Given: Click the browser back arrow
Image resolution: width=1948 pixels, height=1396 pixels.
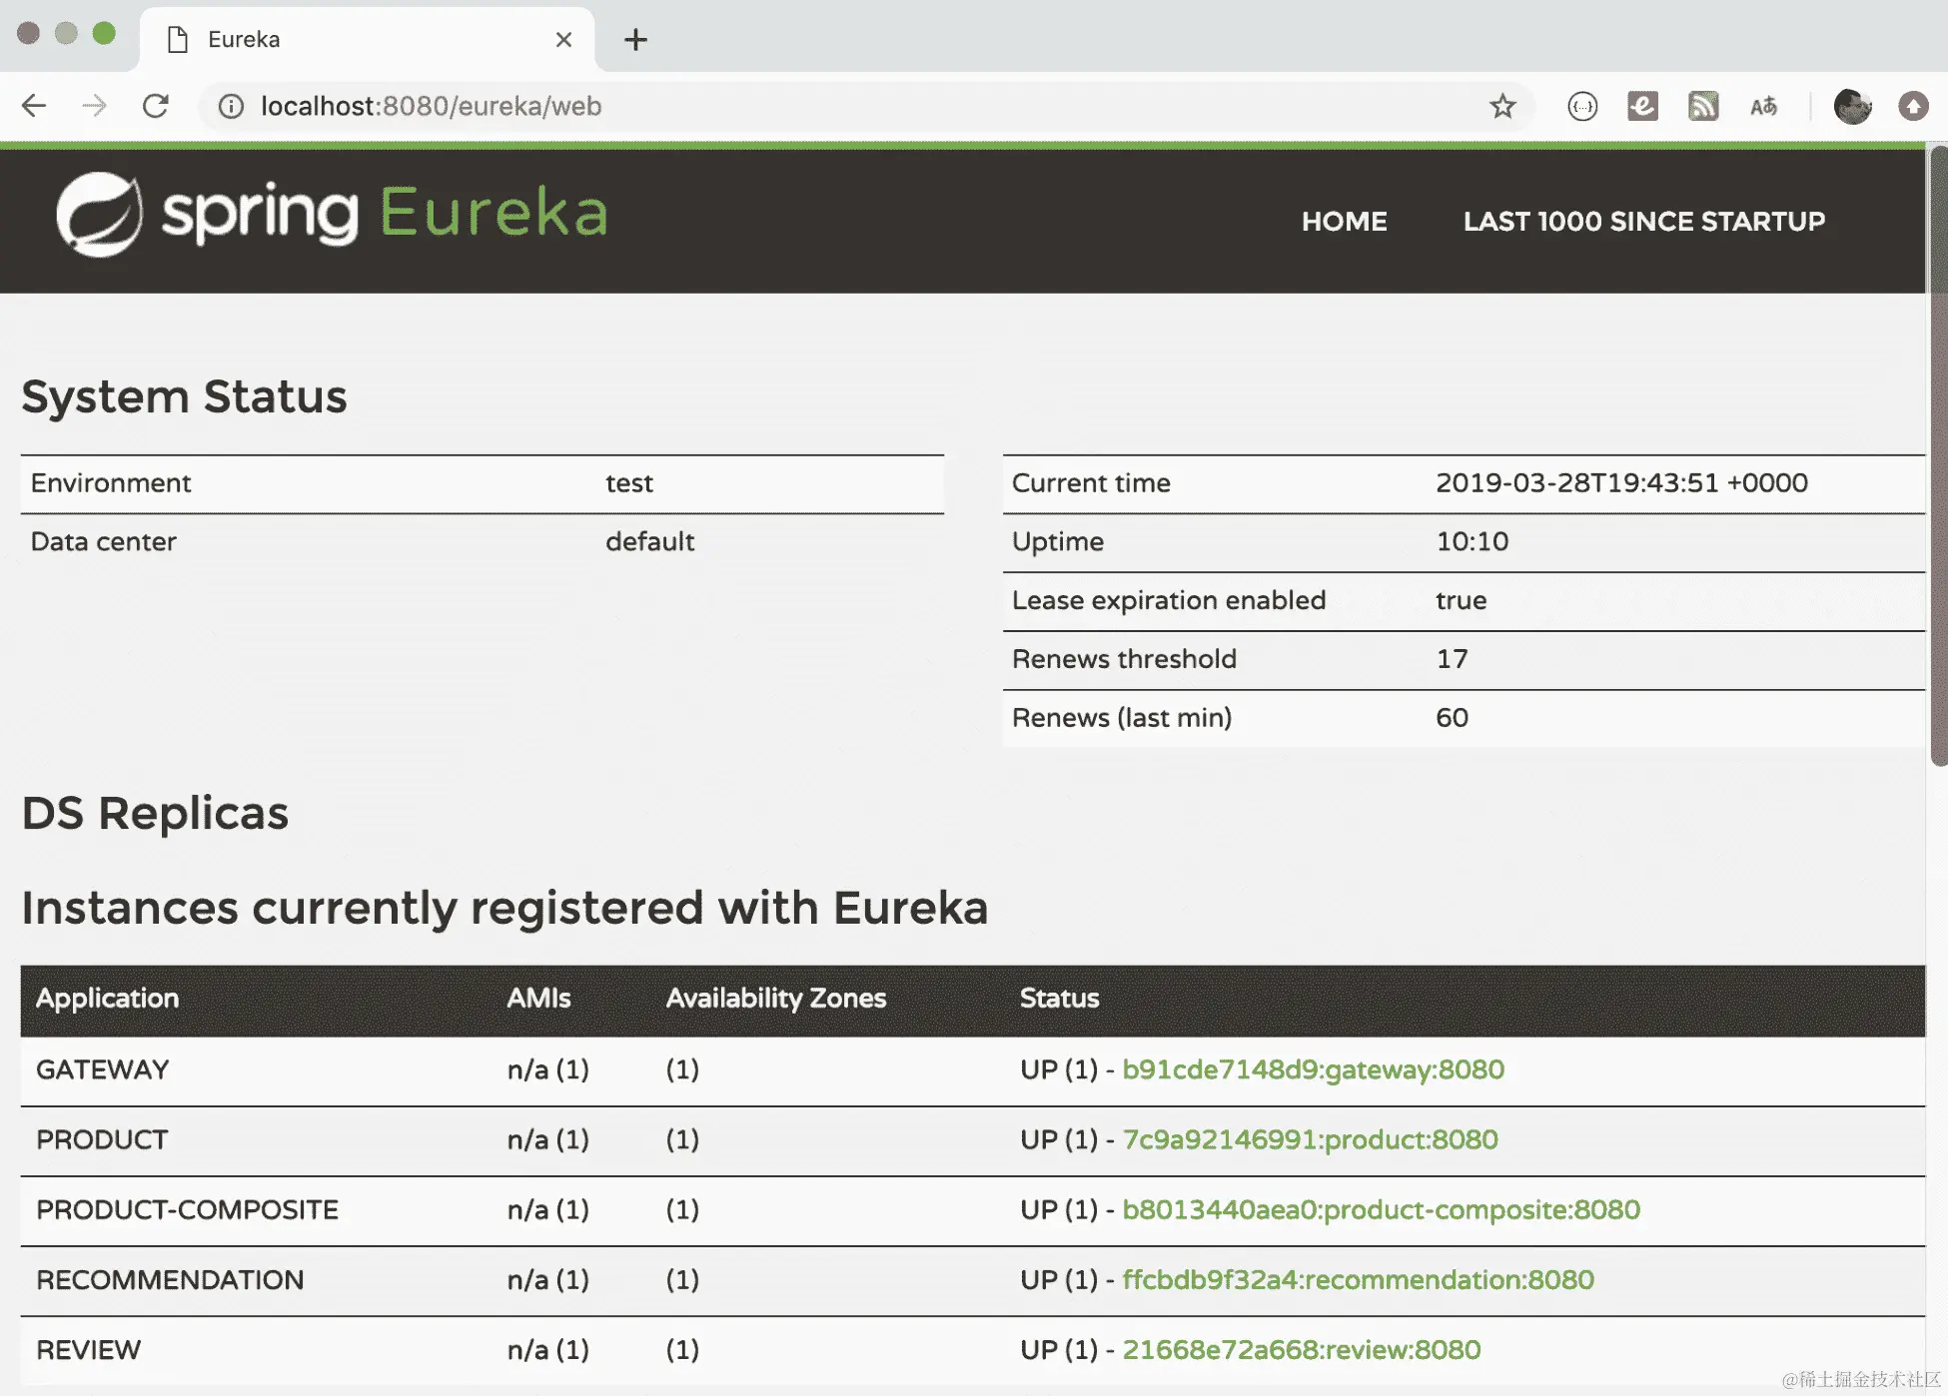Looking at the screenshot, I should (x=34, y=106).
